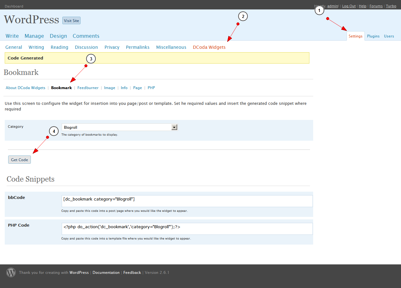
Task: Open Discussion settings submenu
Action: coord(86,47)
